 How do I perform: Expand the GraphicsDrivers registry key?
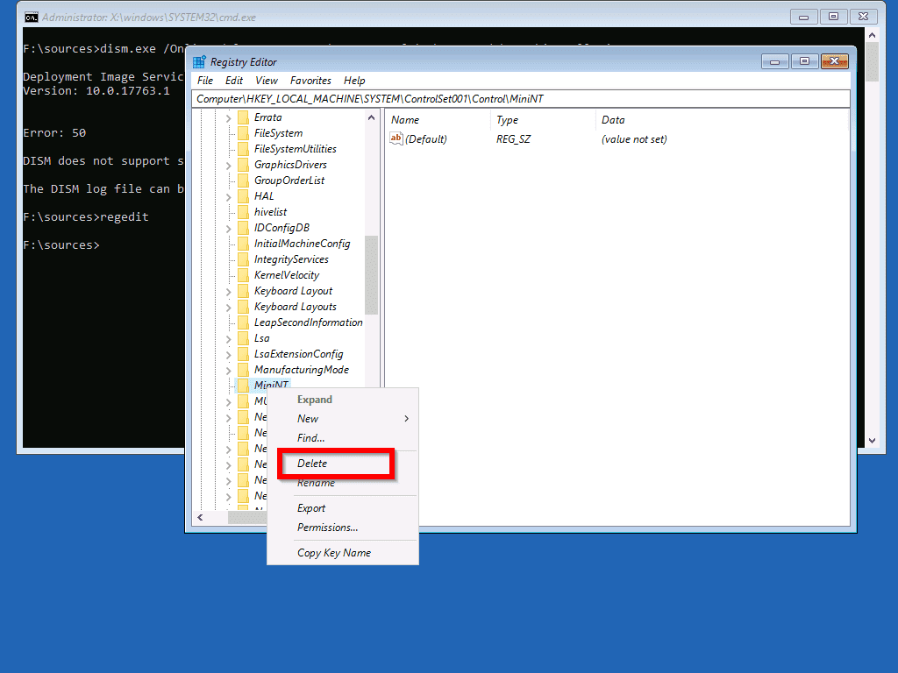click(x=229, y=165)
